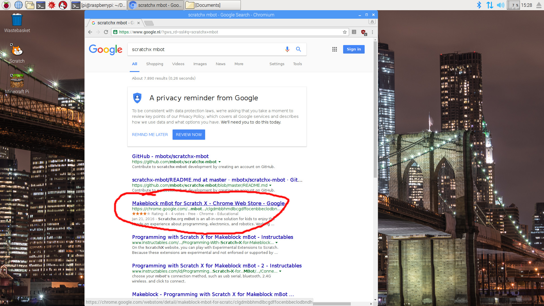Image resolution: width=544 pixels, height=306 pixels.
Task: Bookmark this page with the star
Action: (345, 32)
